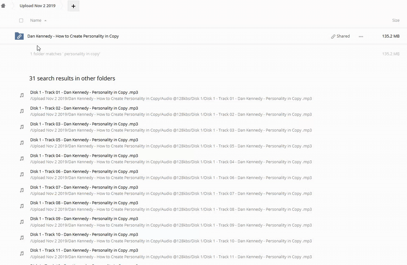Select Disk 1 - Track 04 mp3 file
This screenshot has height=265, width=407.
pos(84,156)
